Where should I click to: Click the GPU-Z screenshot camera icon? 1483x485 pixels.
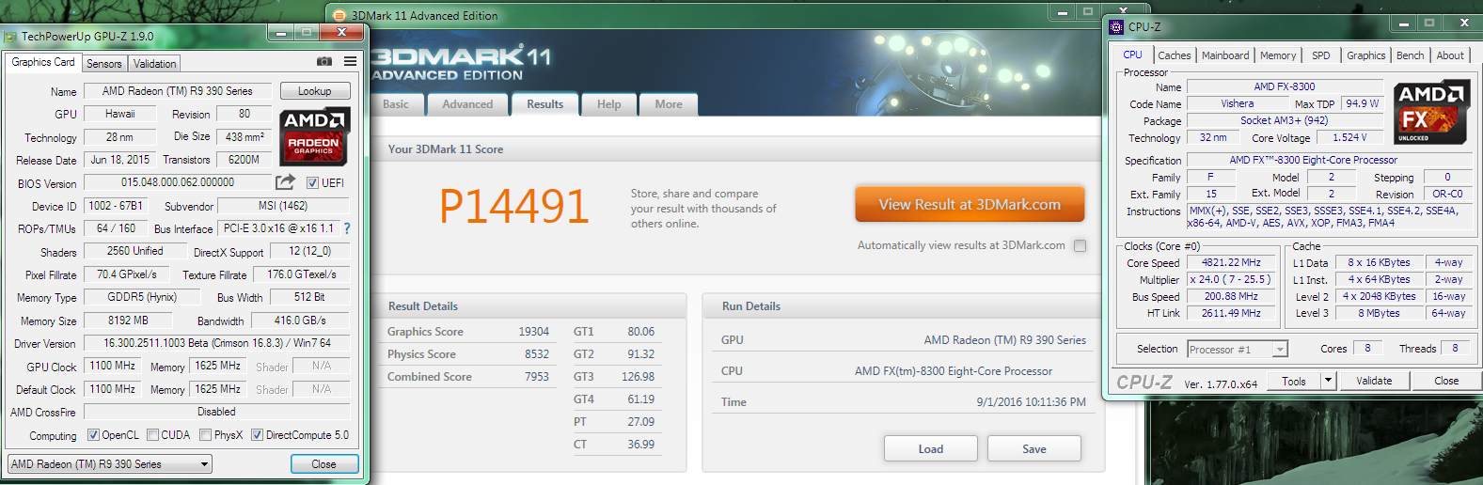point(324,61)
